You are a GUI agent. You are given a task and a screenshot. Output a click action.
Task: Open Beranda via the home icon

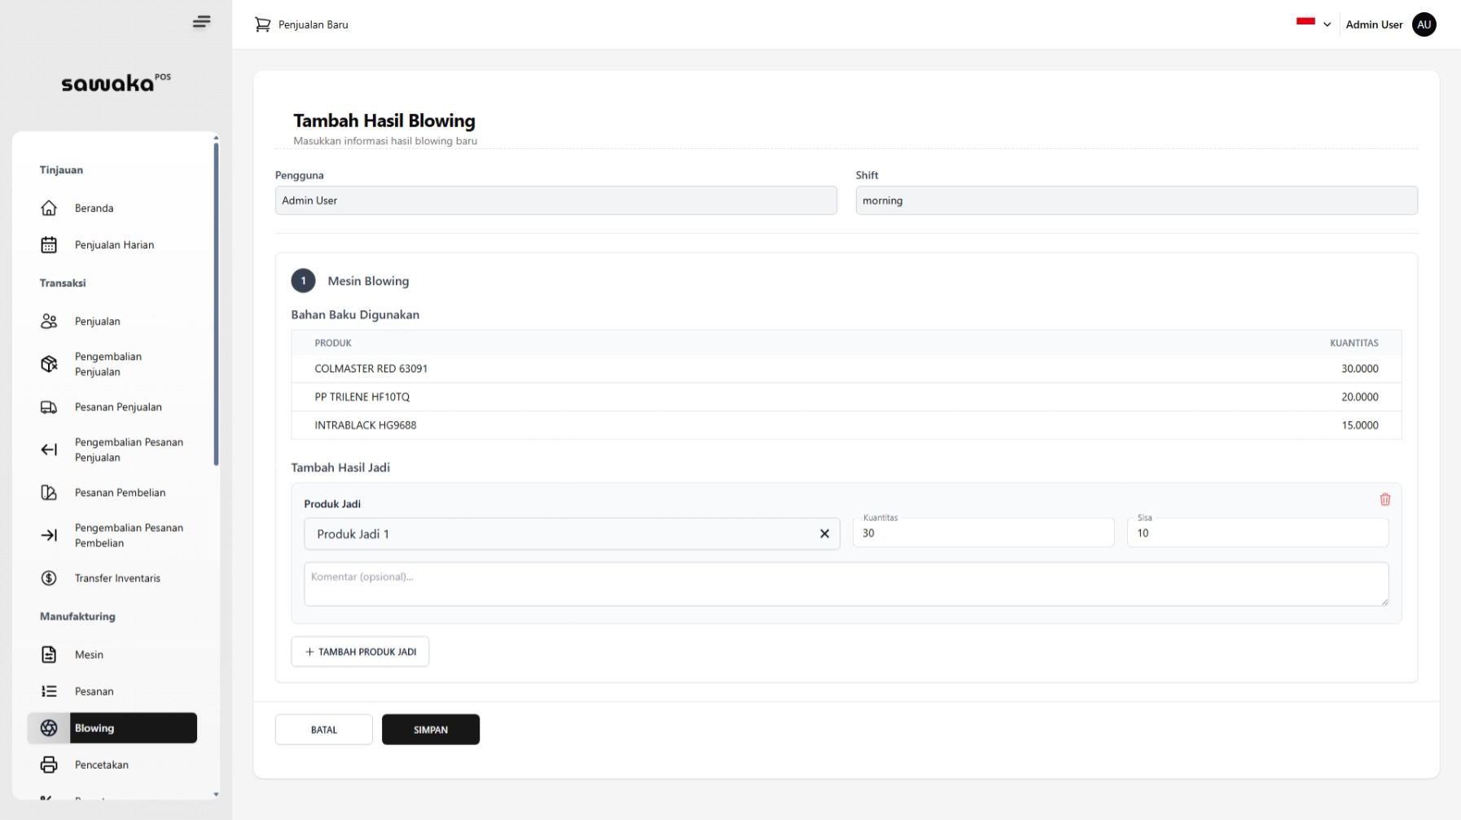coord(49,208)
